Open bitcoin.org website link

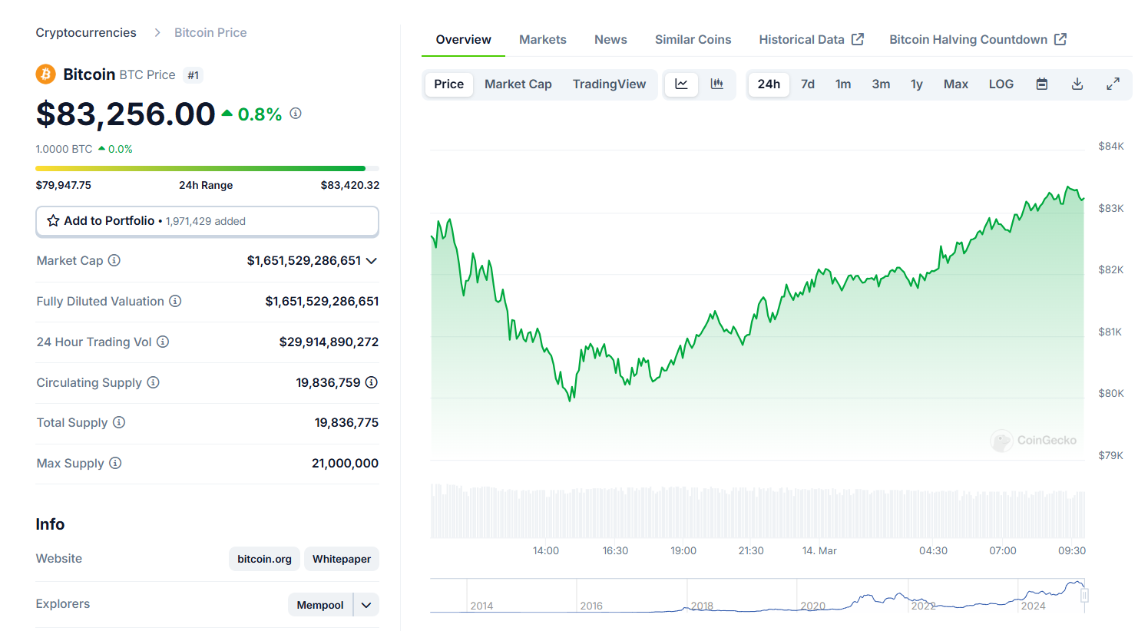coord(264,559)
